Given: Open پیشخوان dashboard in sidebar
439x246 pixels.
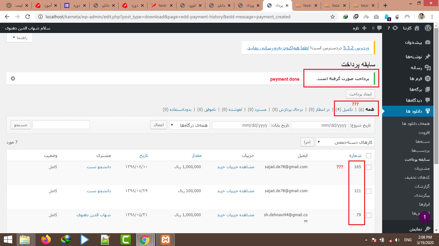Looking at the screenshot, I should tap(417, 42).
